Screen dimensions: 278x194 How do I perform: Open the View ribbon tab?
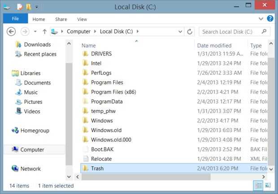pyautogui.click(x=82, y=19)
